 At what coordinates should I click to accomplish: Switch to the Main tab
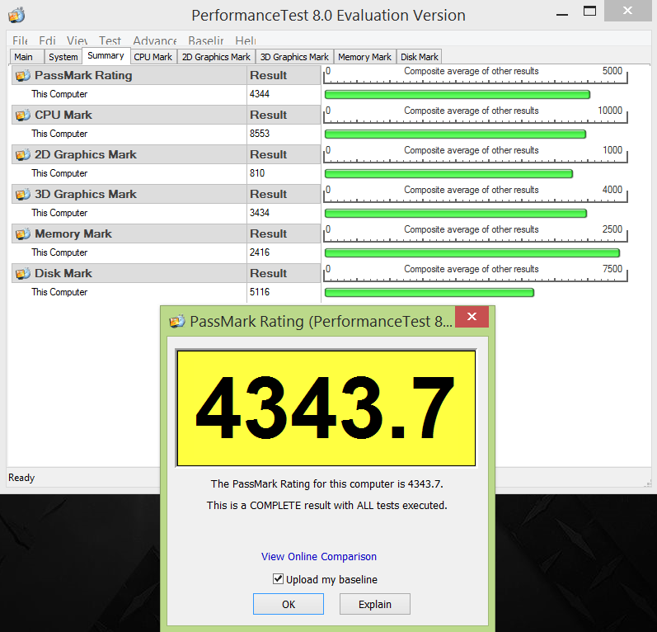point(26,57)
